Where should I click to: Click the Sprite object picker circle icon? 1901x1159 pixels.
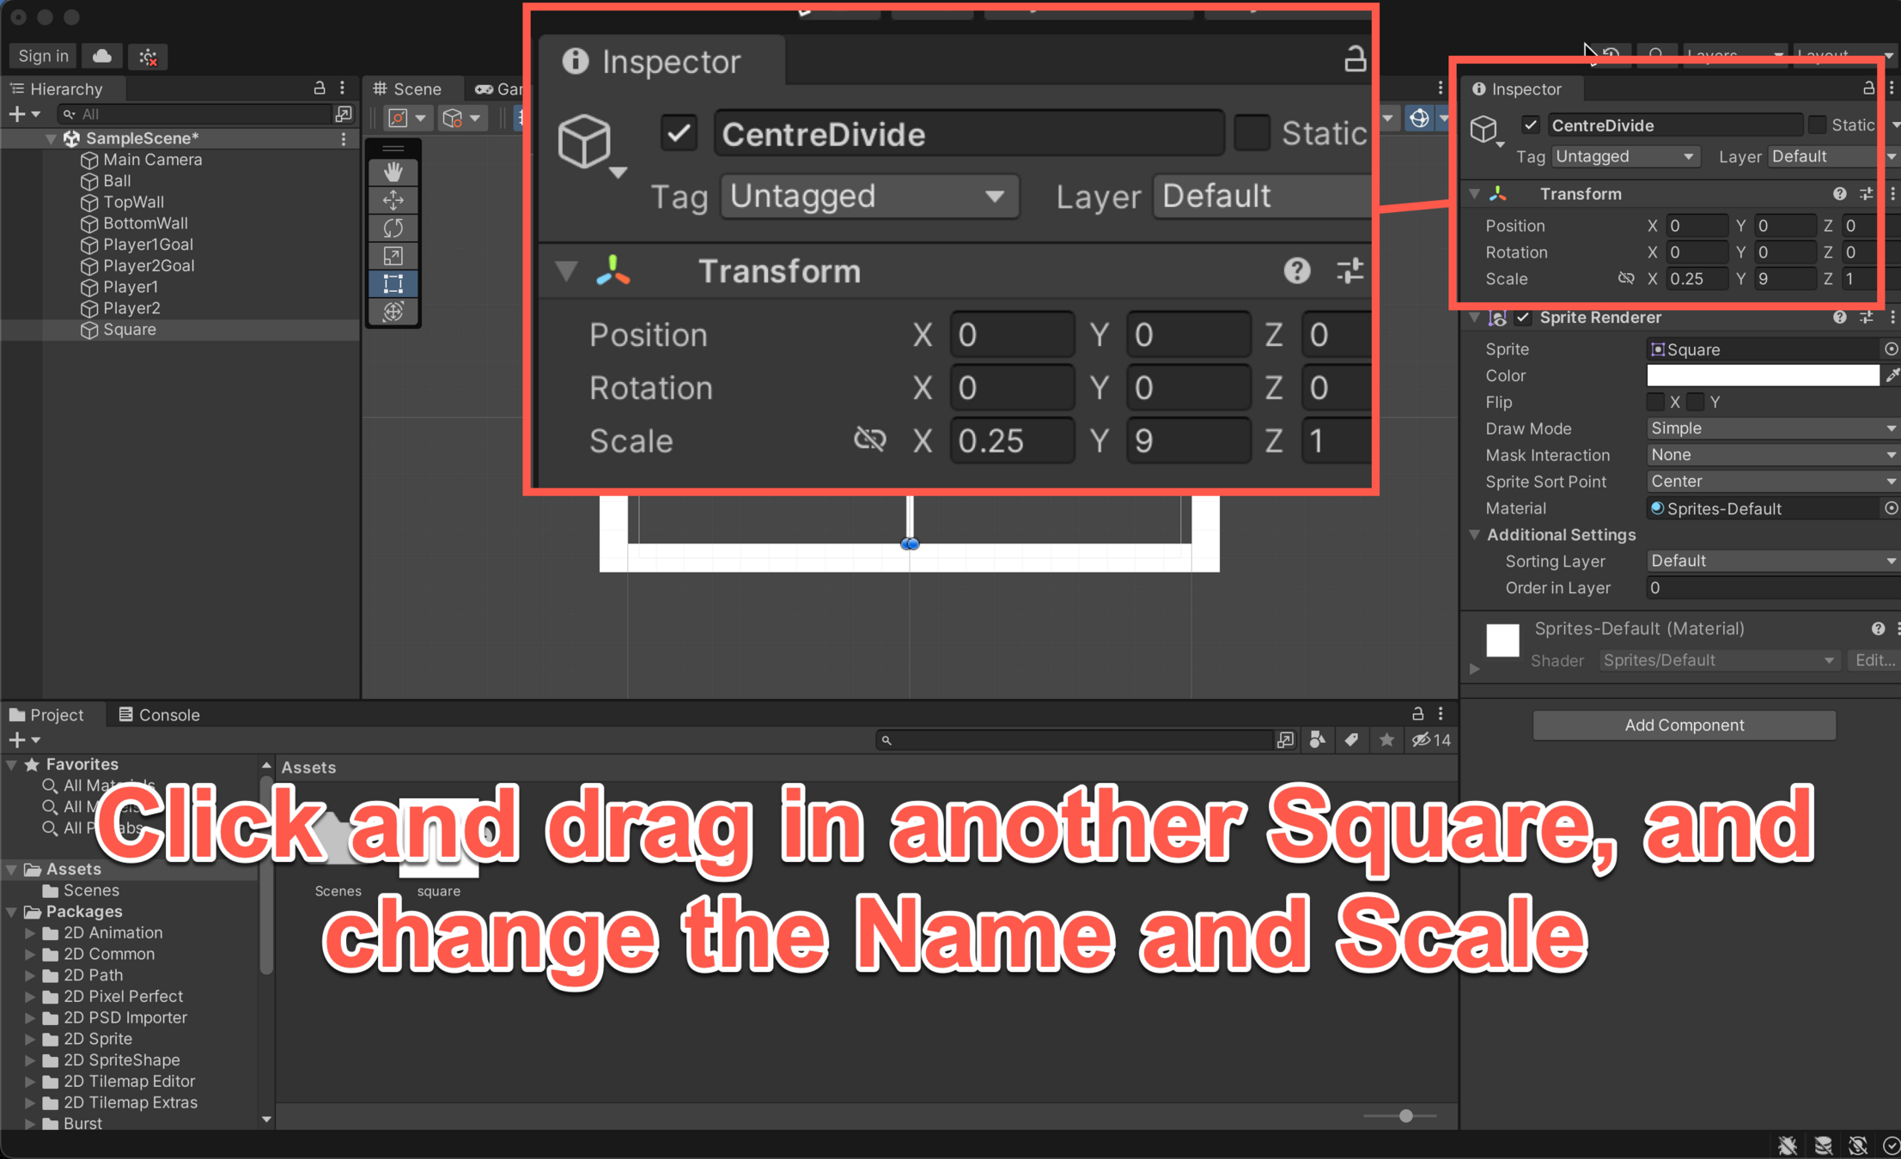(x=1891, y=349)
